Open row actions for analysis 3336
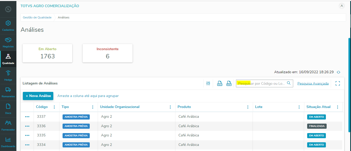Viewport: 351px width, 151px height. [x=27, y=126]
